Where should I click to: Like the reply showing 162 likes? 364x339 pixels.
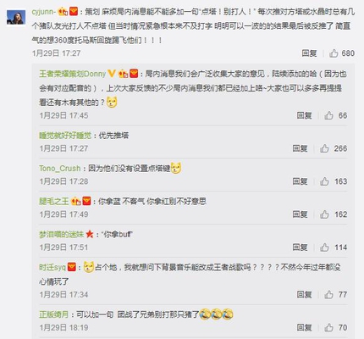(x=324, y=214)
